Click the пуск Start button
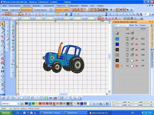Viewport: 154px width, 115px height. coord(6,113)
